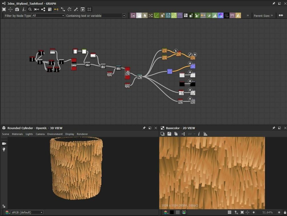Open the Materials menu in 3D view
The width and height of the screenshot is (287, 216).
coord(17,134)
